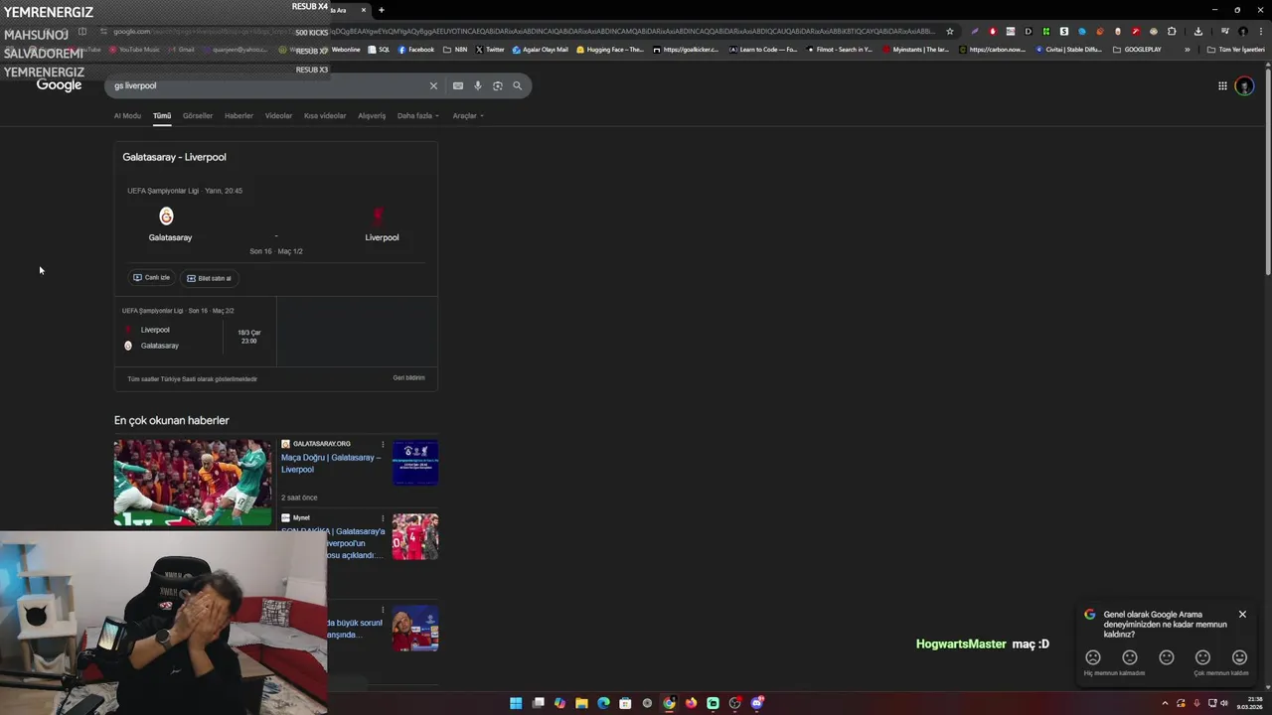The image size is (1272, 715).
Task: Choose the second (dissatisfied) face rating
Action: (1130, 657)
